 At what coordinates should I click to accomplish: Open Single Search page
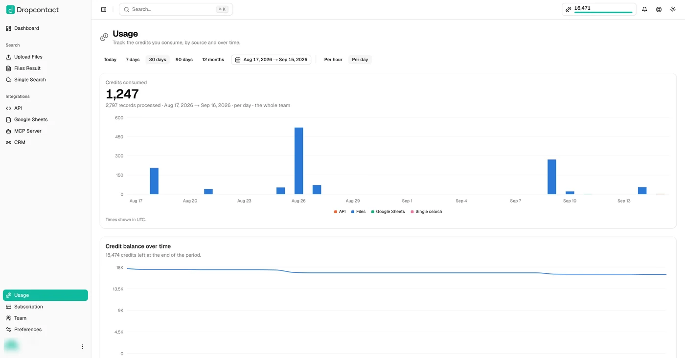tap(46, 80)
